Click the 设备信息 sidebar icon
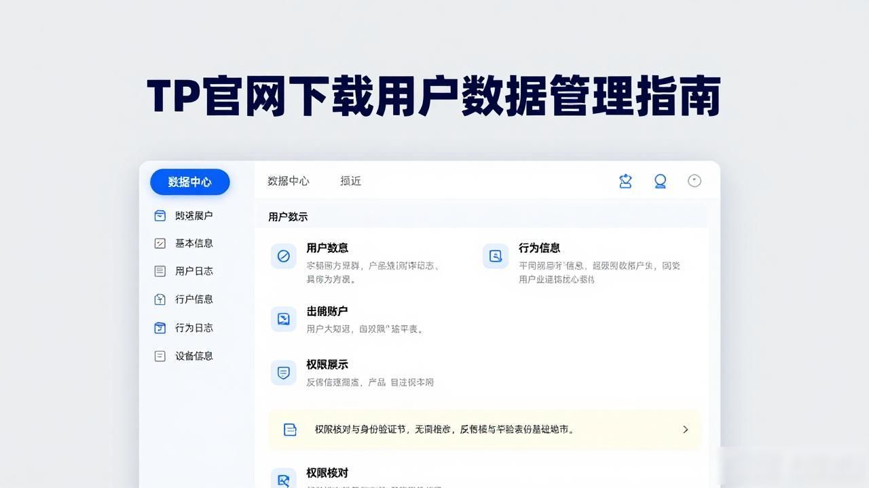The height and width of the screenshot is (488, 869). click(x=160, y=356)
